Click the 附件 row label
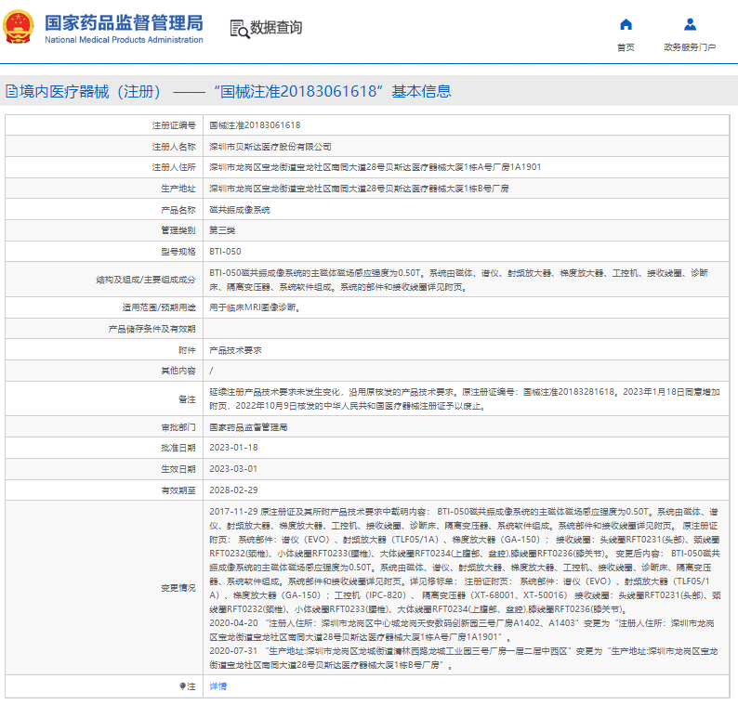 click(187, 350)
